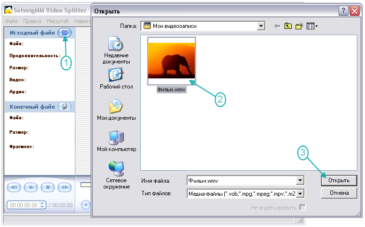365x227 pixels.
Task: Click the stop button
Action: click(x=48, y=187)
